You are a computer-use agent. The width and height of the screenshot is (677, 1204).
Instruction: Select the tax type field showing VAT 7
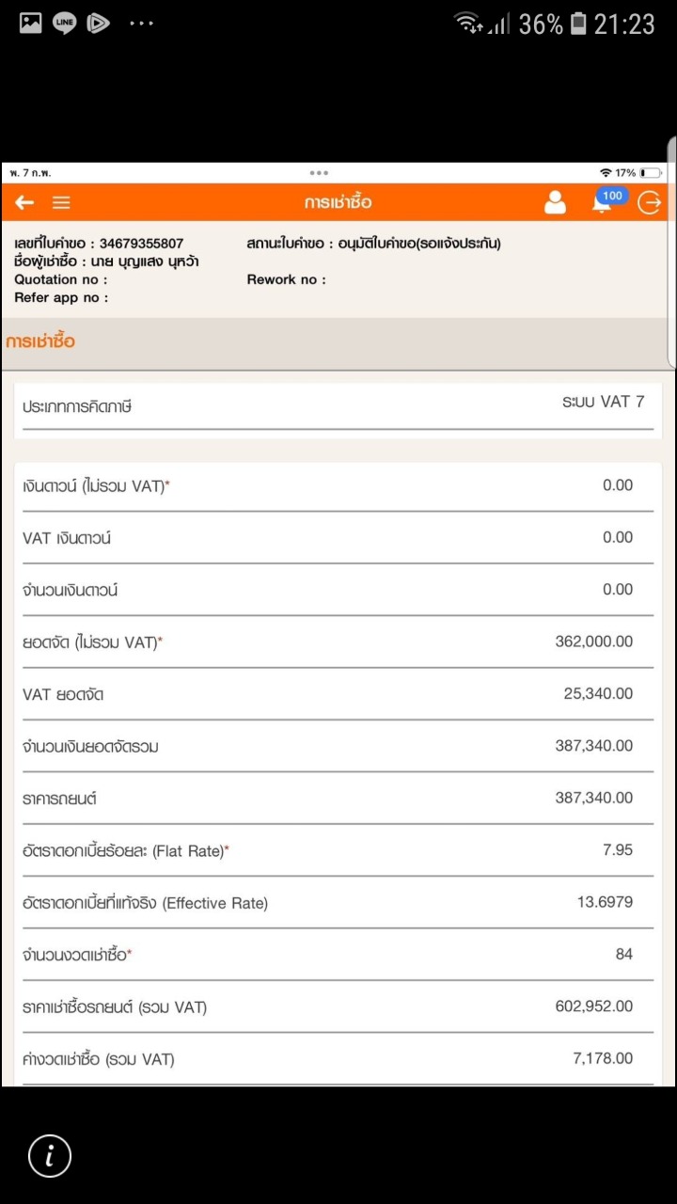point(603,402)
